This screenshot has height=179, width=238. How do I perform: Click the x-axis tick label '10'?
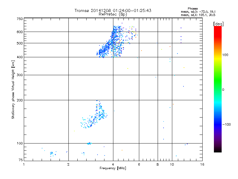click(x=172, y=164)
